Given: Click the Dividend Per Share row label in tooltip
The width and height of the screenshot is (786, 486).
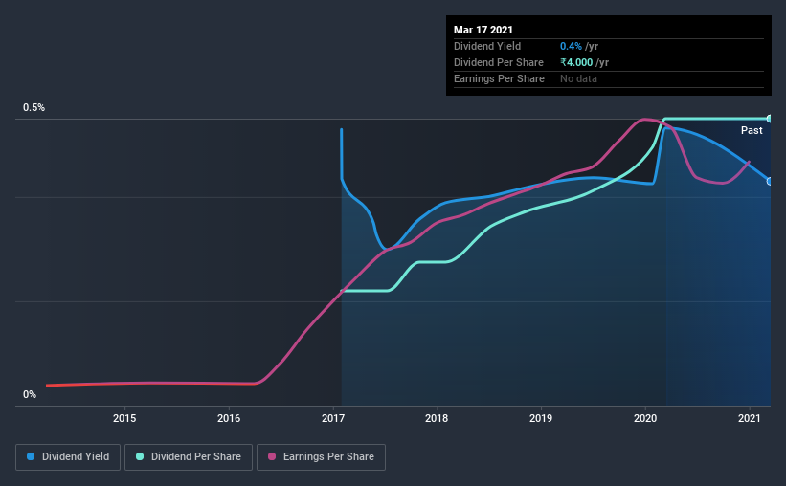Looking at the screenshot, I should 498,62.
